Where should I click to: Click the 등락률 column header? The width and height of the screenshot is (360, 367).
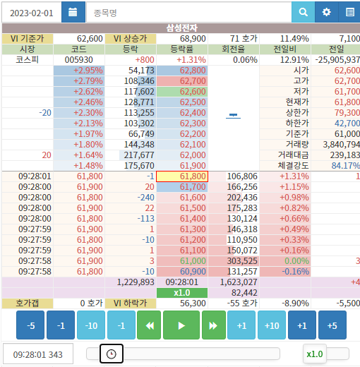coord(182,49)
